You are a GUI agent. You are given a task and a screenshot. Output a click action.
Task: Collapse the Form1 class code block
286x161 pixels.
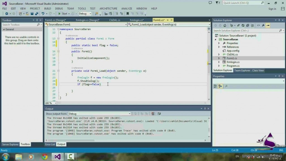coord(58,39)
